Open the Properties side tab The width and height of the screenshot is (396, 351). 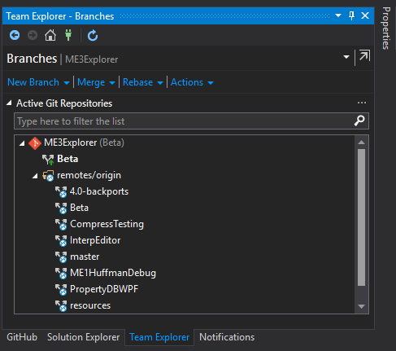[386, 29]
